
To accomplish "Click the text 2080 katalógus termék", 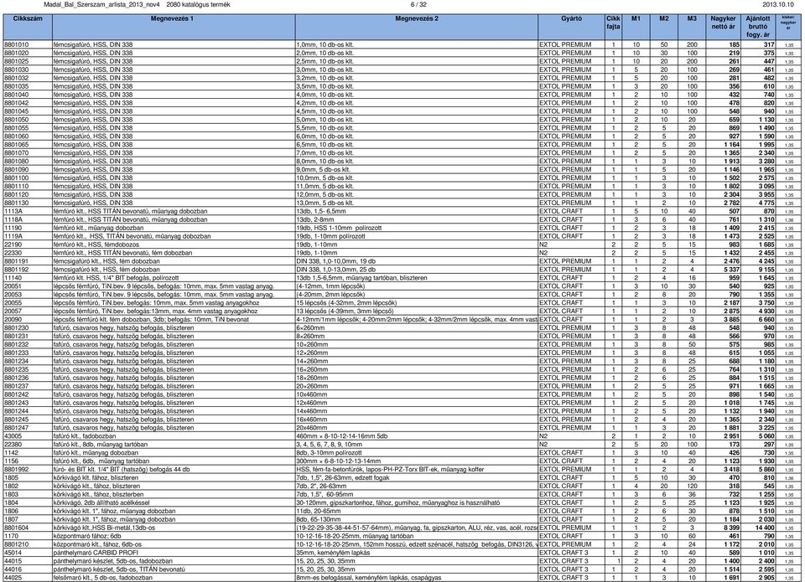I will pyautogui.click(x=198, y=5).
